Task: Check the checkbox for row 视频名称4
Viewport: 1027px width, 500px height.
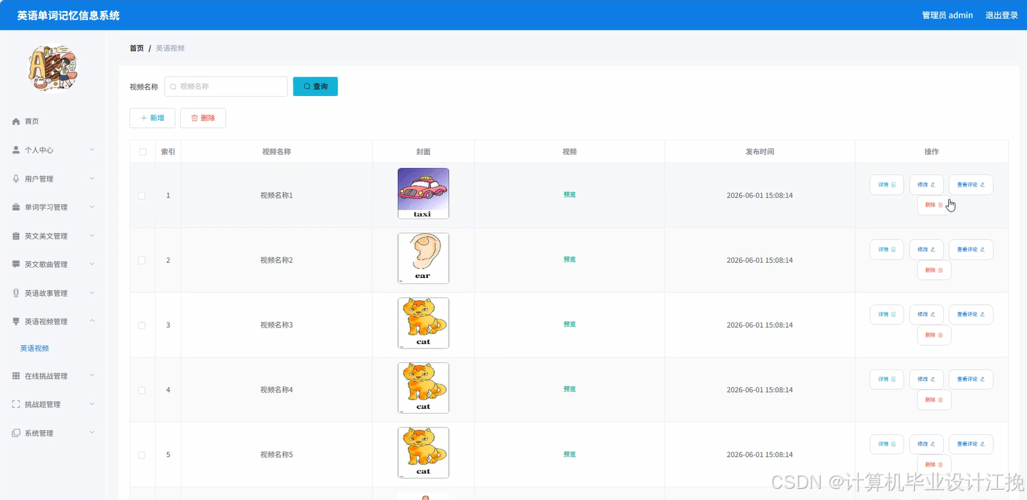Action: 142,390
